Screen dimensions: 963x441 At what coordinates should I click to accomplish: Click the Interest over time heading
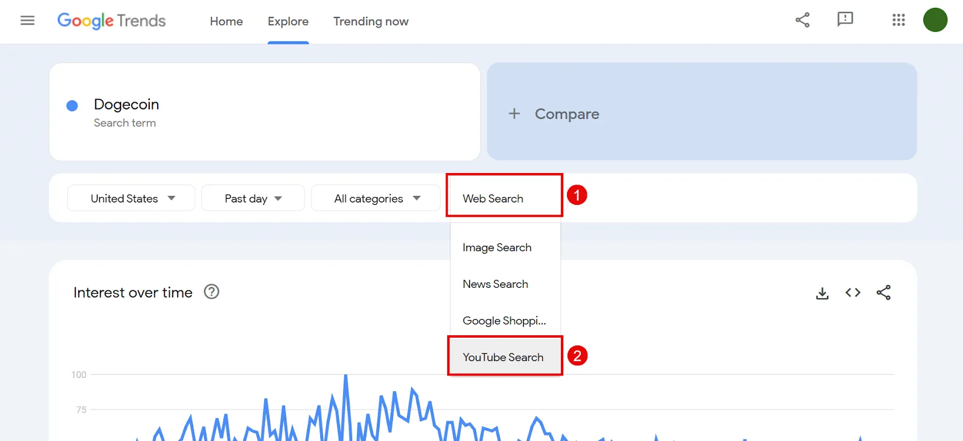click(133, 293)
